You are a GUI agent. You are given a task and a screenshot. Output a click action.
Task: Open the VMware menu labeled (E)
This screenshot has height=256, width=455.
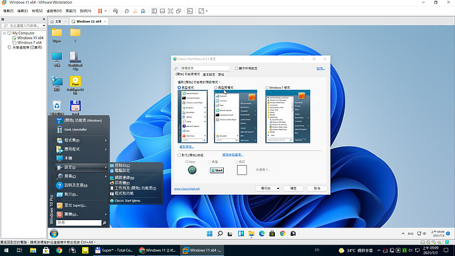coord(22,11)
